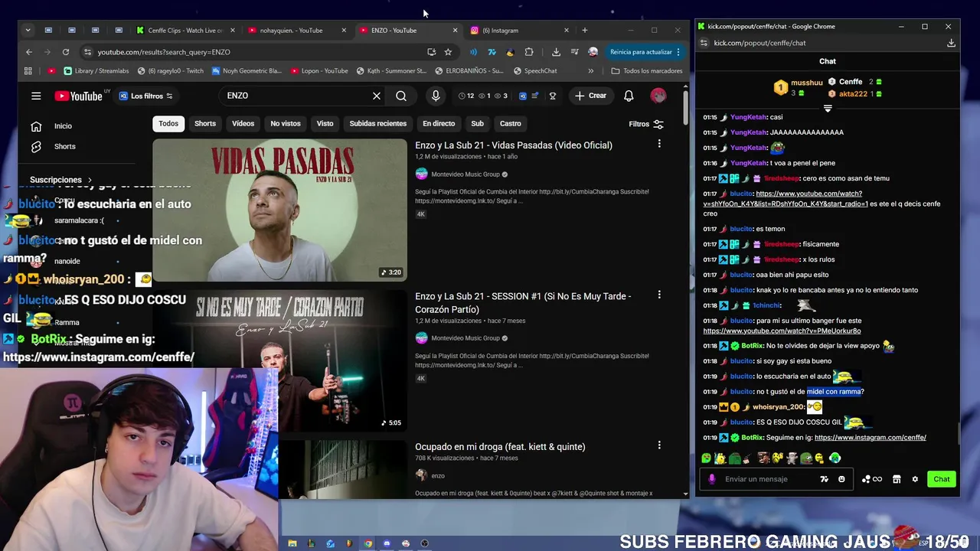Open options menu for Vidas Pasadas video
This screenshot has width=980, height=551.
tap(659, 144)
